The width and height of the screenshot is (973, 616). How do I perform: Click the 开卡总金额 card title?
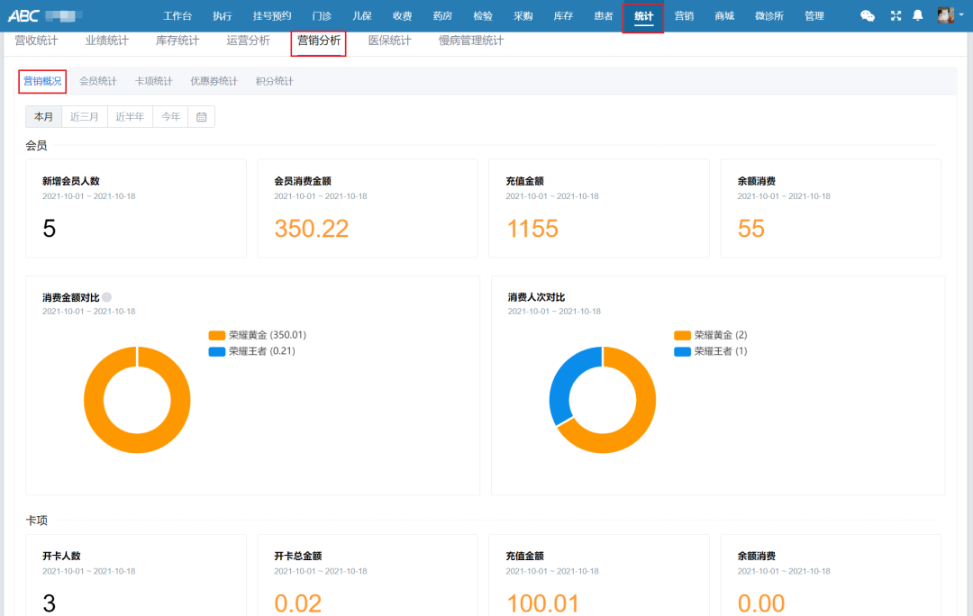pyautogui.click(x=298, y=556)
